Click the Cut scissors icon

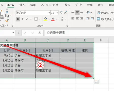point(7,11)
